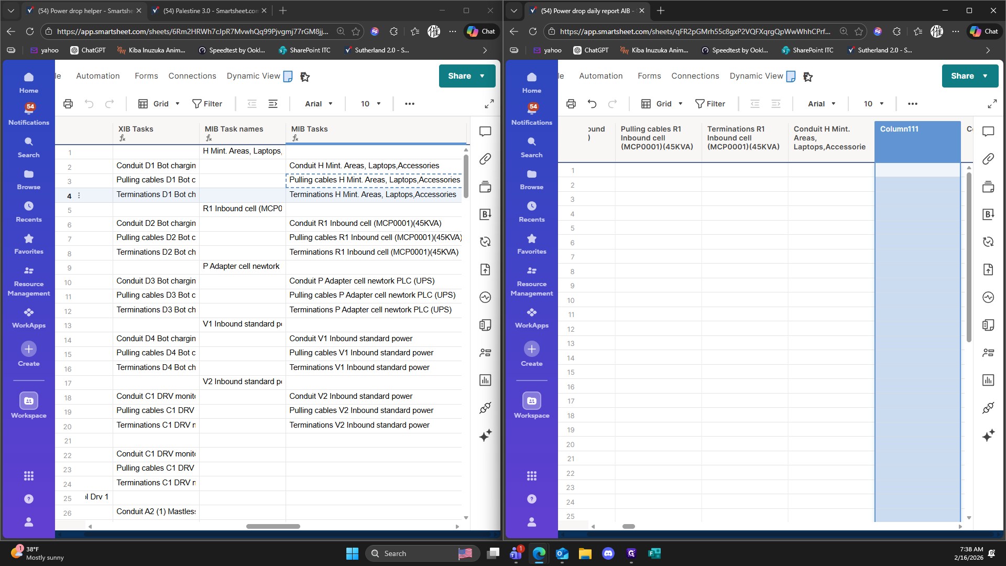
Task: Open font size 10 dropdown in left sheet
Action: [370, 104]
